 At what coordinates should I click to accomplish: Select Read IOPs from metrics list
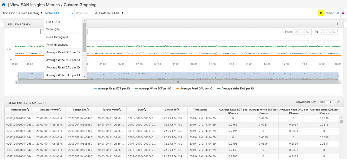pos(53,22)
